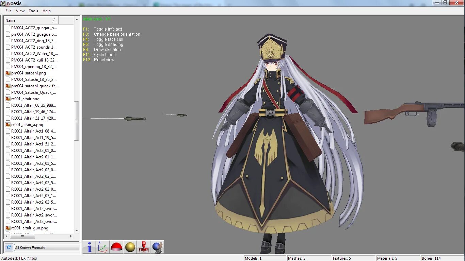Screen dimensions: 465x261
Task: Select file RC001_Altair_51_17_420...
Action: pos(34,118)
